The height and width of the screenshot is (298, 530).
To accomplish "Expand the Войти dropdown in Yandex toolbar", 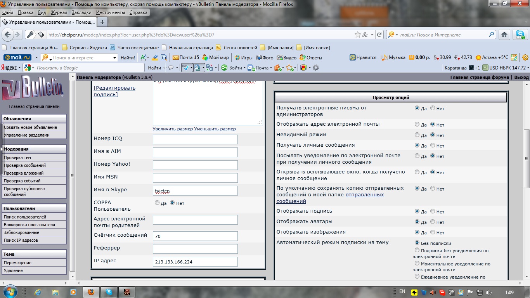I will tap(244, 68).
